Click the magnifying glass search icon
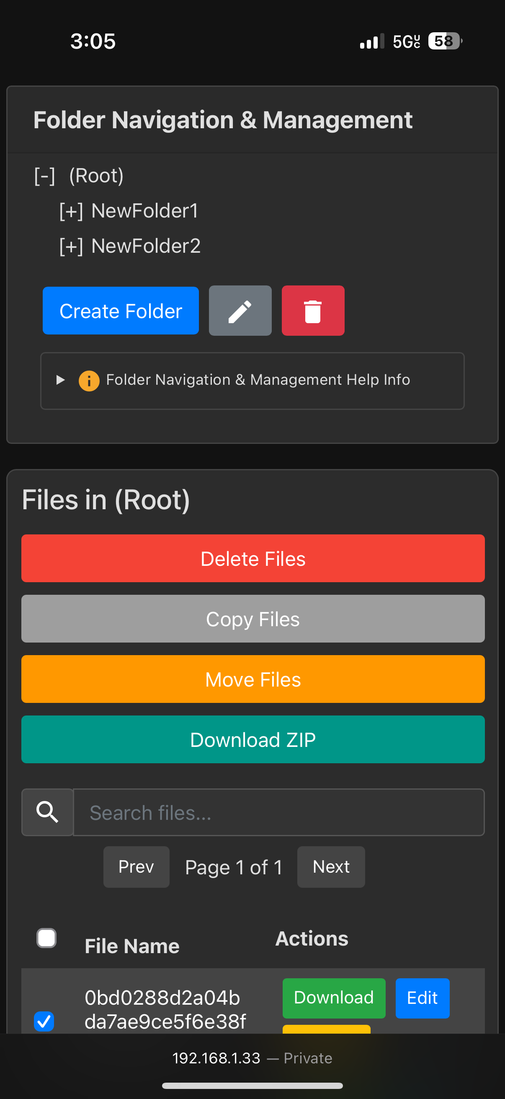 (47, 812)
